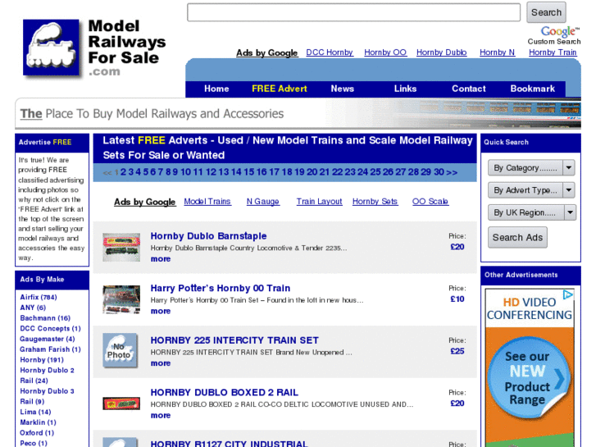Open the Hornby Dublo Barnstaple thumbnail
The height and width of the screenshot is (447, 596).
[121, 247]
